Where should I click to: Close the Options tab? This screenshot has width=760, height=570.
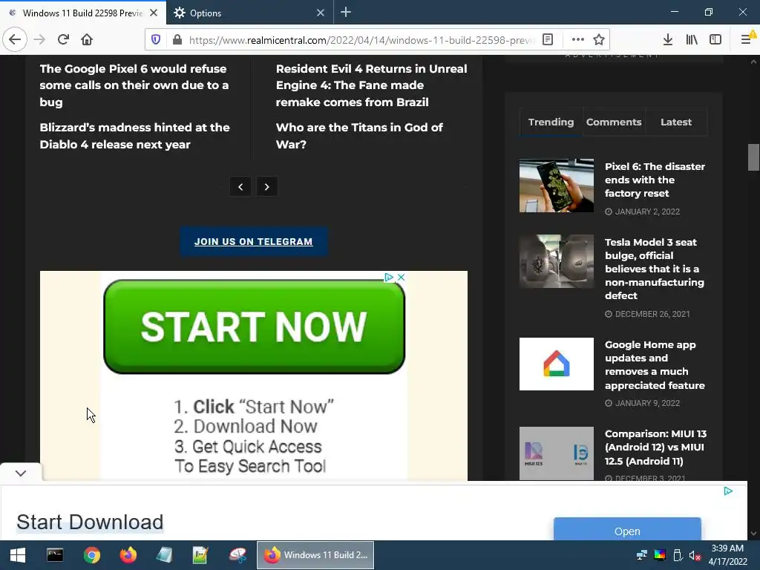click(x=321, y=13)
